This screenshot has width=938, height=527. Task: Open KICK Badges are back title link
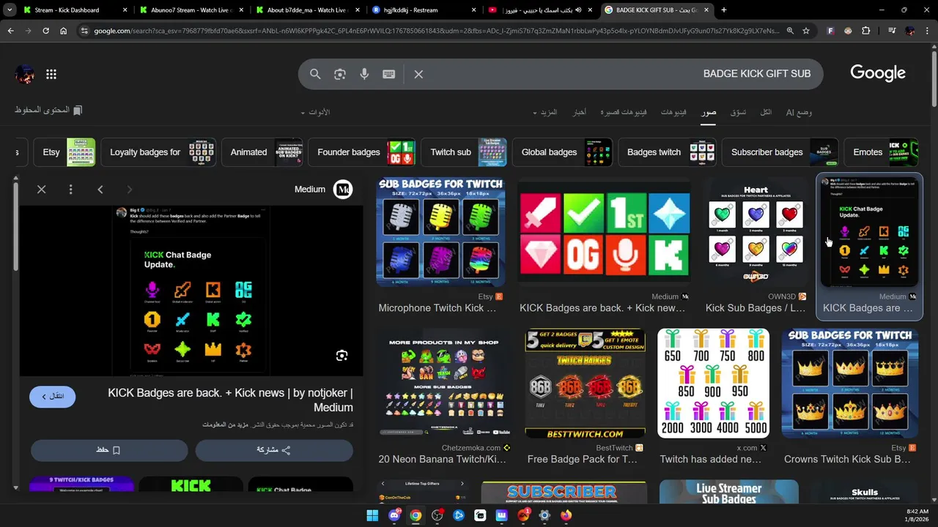(230, 400)
